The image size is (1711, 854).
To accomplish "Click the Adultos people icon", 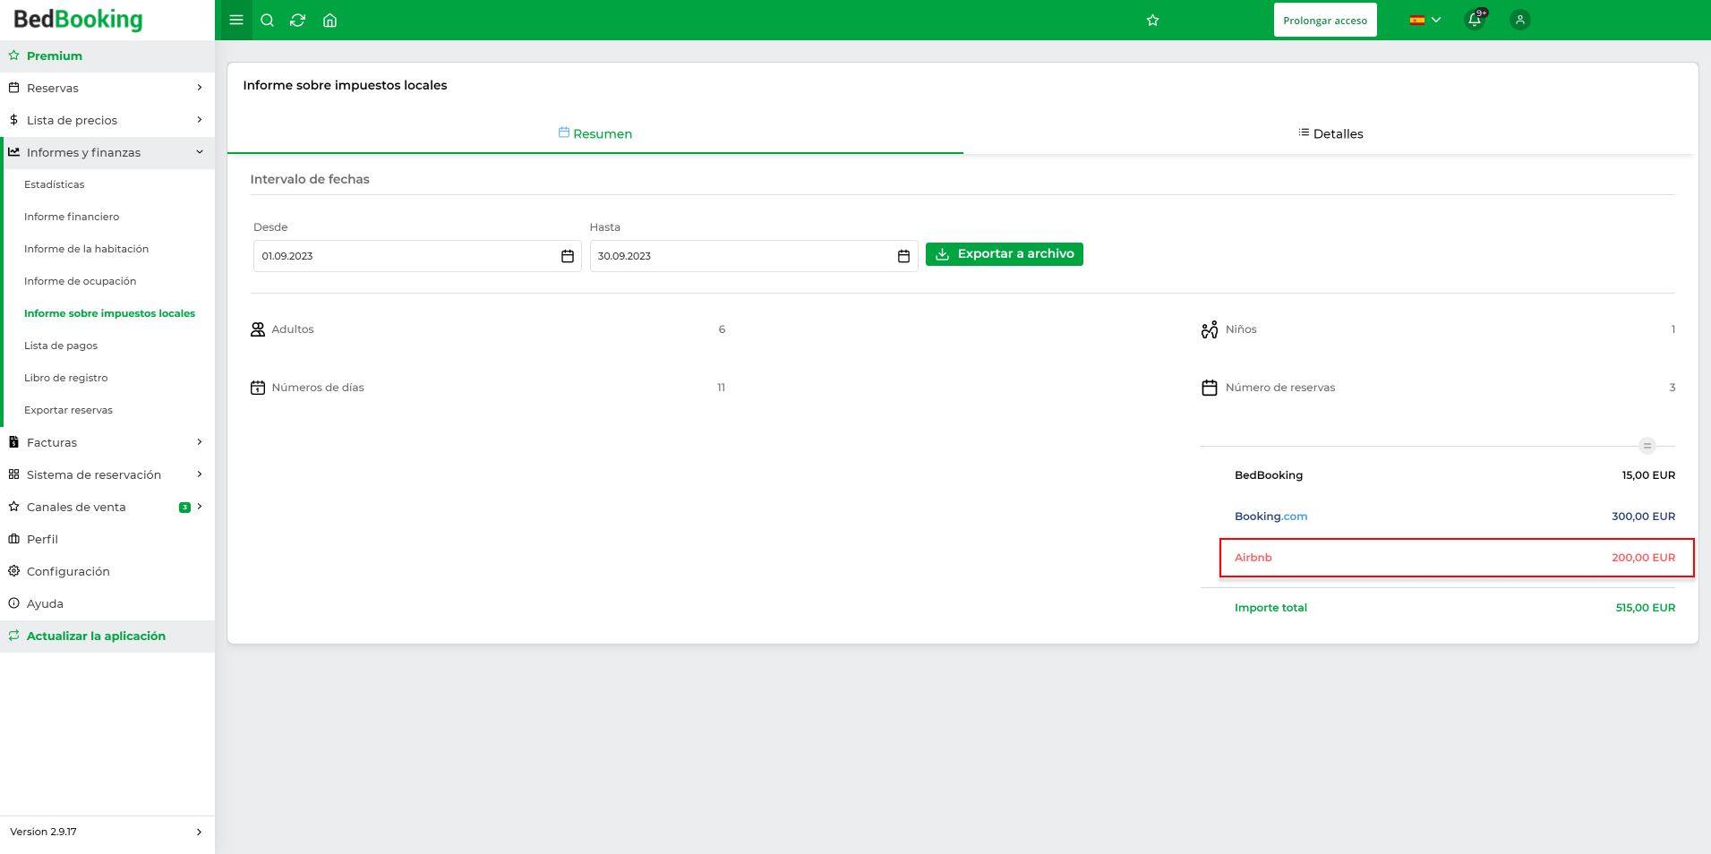I will point(258,329).
